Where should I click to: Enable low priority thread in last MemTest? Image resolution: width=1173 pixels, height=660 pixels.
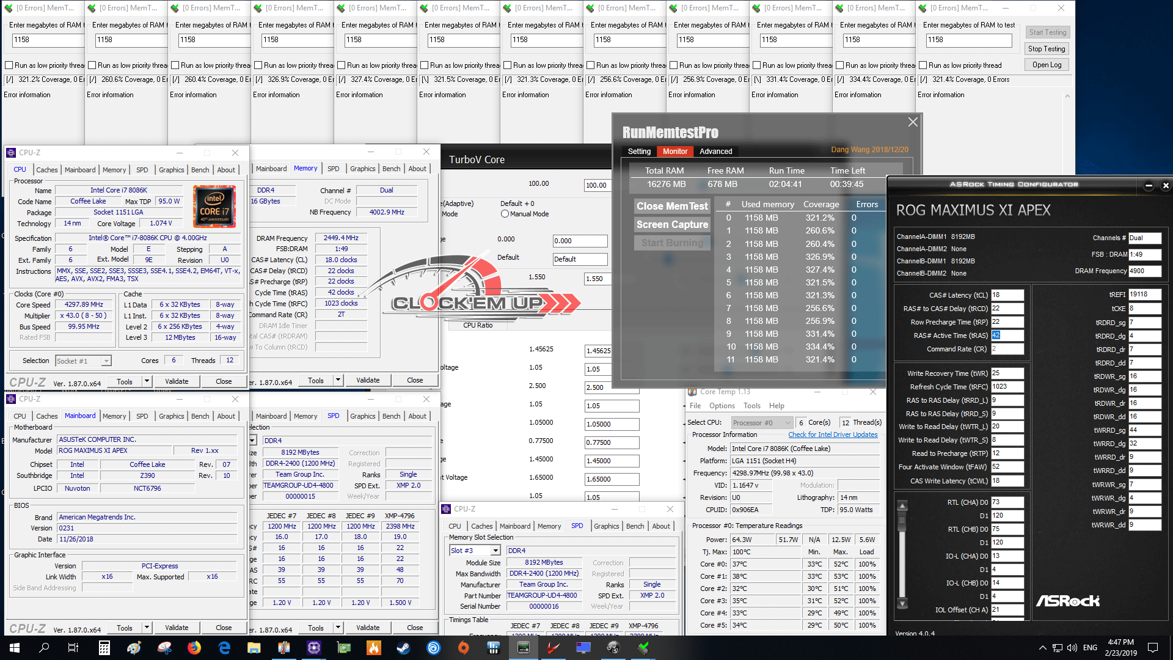pyautogui.click(x=923, y=65)
